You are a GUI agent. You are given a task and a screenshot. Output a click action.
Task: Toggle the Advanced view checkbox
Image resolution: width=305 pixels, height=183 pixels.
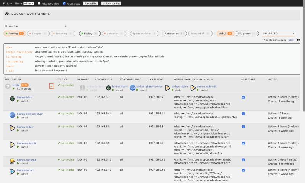(39, 3)
